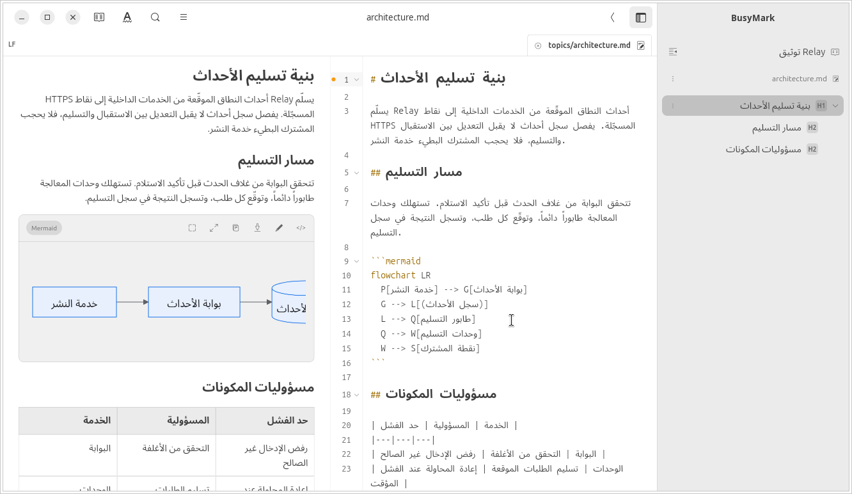This screenshot has height=494, width=852.
Task: Open more options dots on the H1 outline row
Action: [673, 106]
